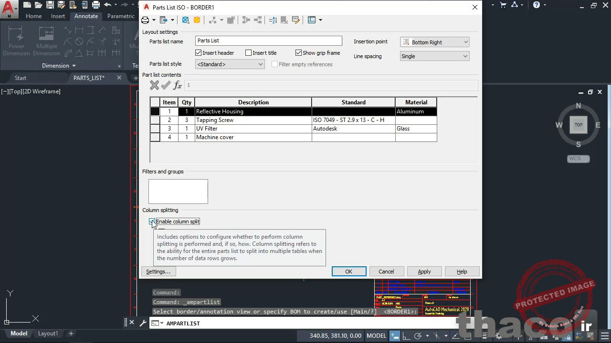Toggle the Insert title checkbox
The width and height of the screenshot is (611, 343).
[x=248, y=53]
